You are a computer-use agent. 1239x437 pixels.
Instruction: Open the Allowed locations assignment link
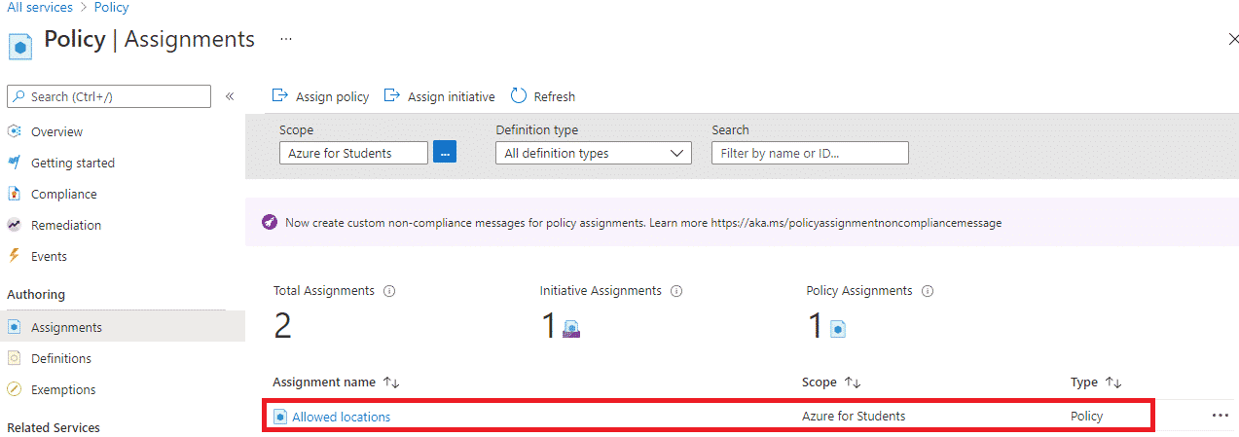click(342, 417)
